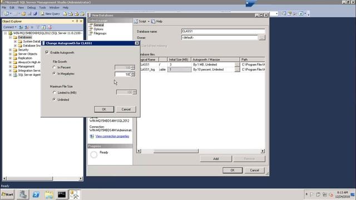Click the Start button

coord(7,194)
